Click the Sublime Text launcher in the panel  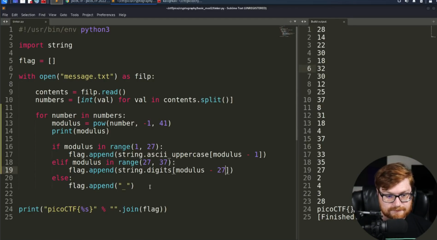tap(57, 1)
